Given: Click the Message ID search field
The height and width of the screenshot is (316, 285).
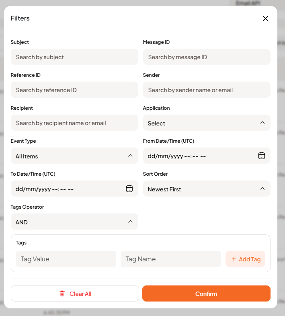Looking at the screenshot, I should tap(207, 57).
